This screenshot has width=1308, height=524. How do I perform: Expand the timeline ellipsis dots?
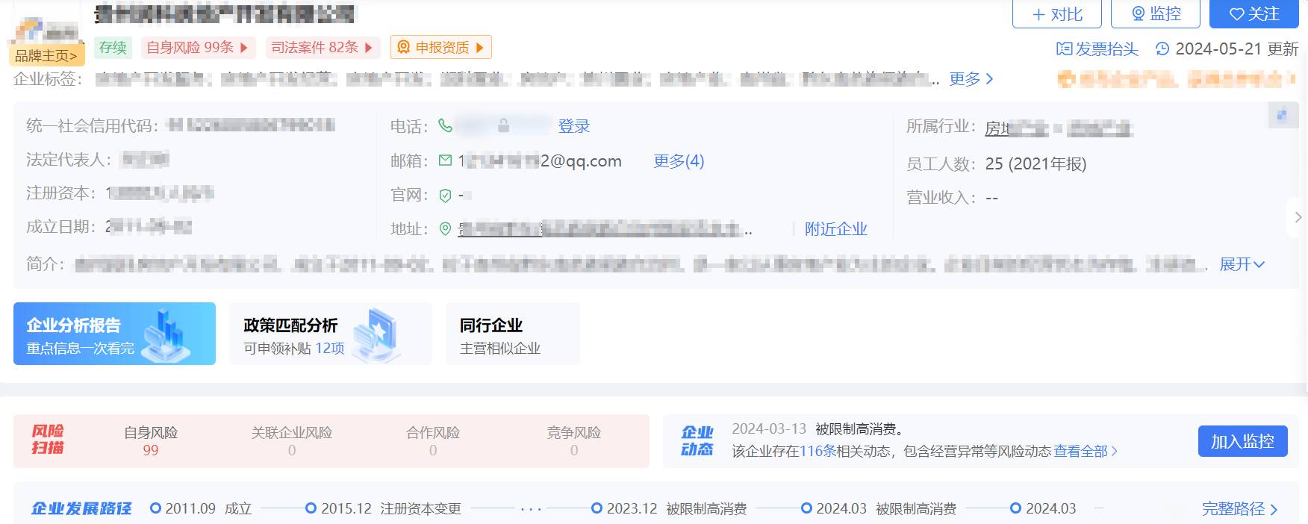point(531,510)
